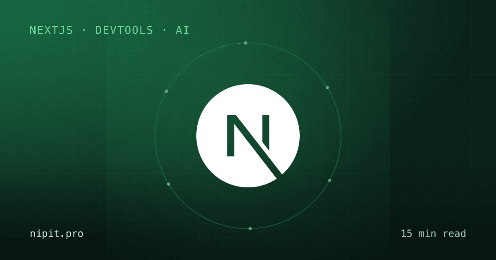
Task: Click the nipit.pro site name
Action: 57,234
